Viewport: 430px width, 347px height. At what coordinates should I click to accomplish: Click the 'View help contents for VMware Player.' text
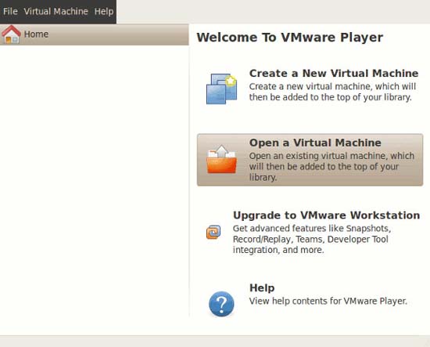[x=328, y=301]
